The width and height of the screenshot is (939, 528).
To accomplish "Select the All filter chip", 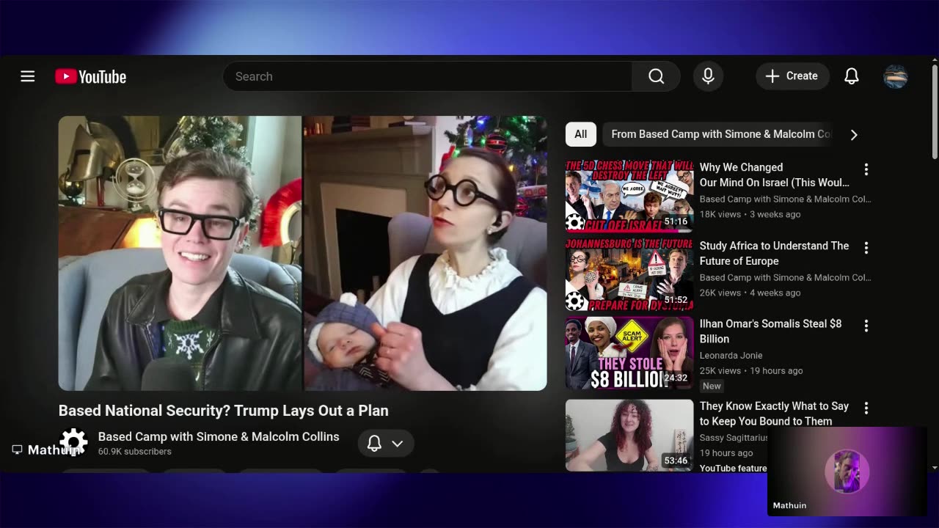I will (x=581, y=134).
